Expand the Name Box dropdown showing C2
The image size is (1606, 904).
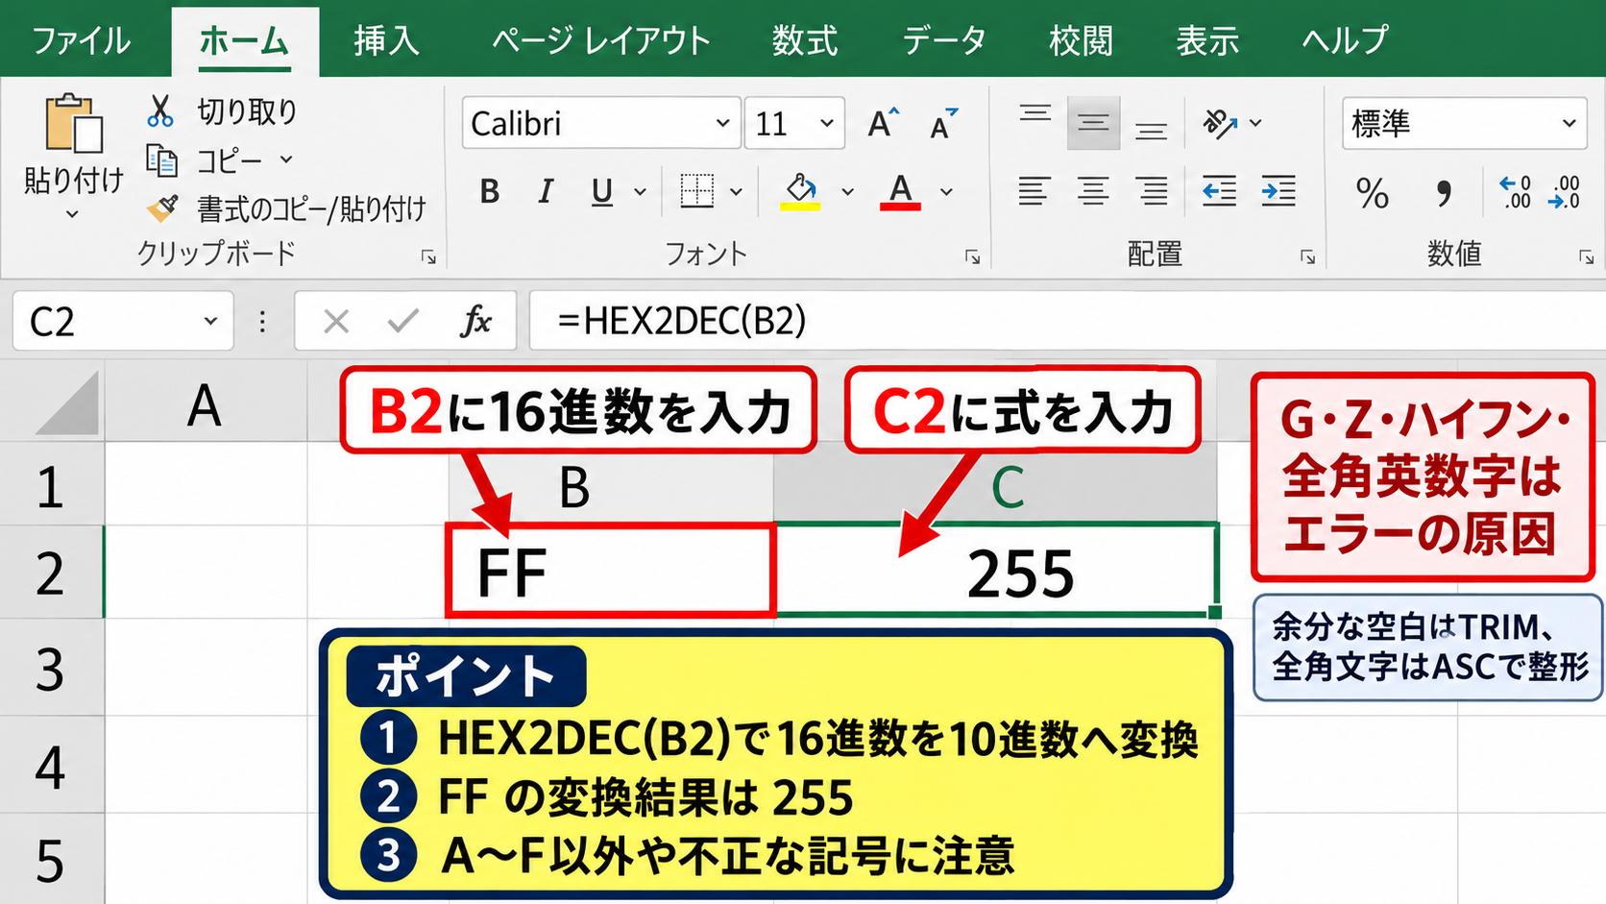(x=210, y=321)
